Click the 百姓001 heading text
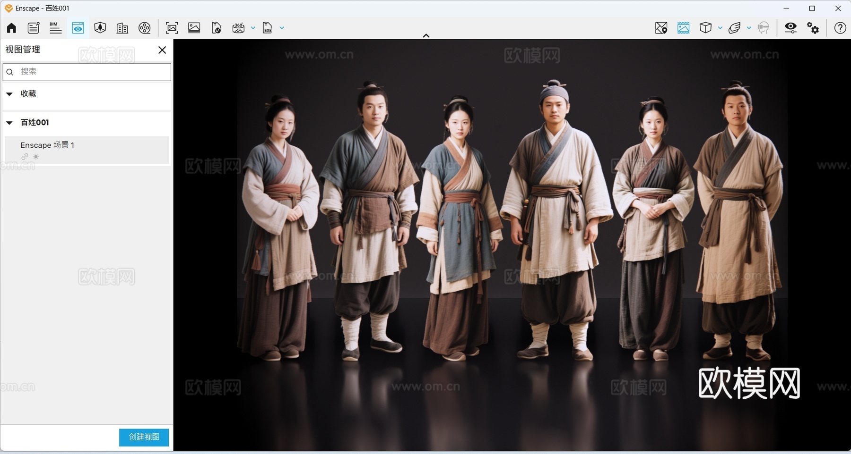 click(35, 122)
